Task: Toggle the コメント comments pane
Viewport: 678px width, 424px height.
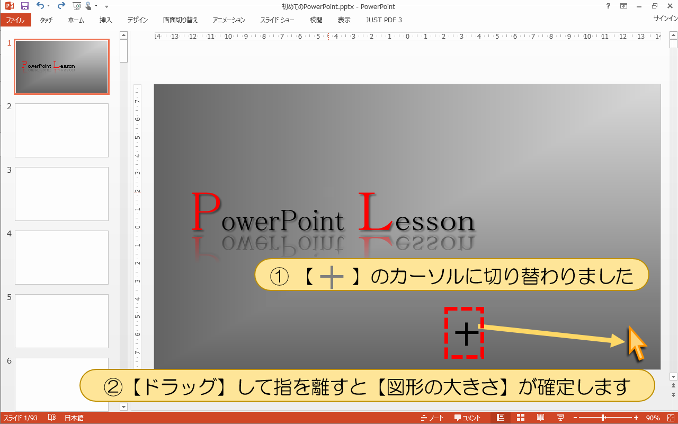Action: point(468,418)
